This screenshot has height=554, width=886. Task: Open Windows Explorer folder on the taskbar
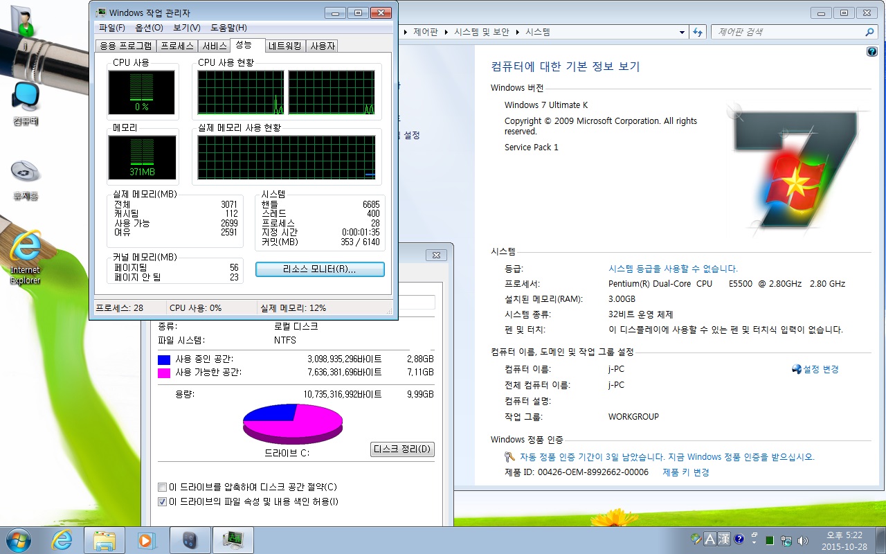click(104, 539)
